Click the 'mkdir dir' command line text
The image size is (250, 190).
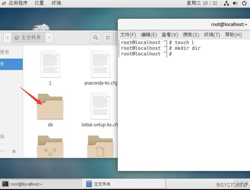pos(187,48)
